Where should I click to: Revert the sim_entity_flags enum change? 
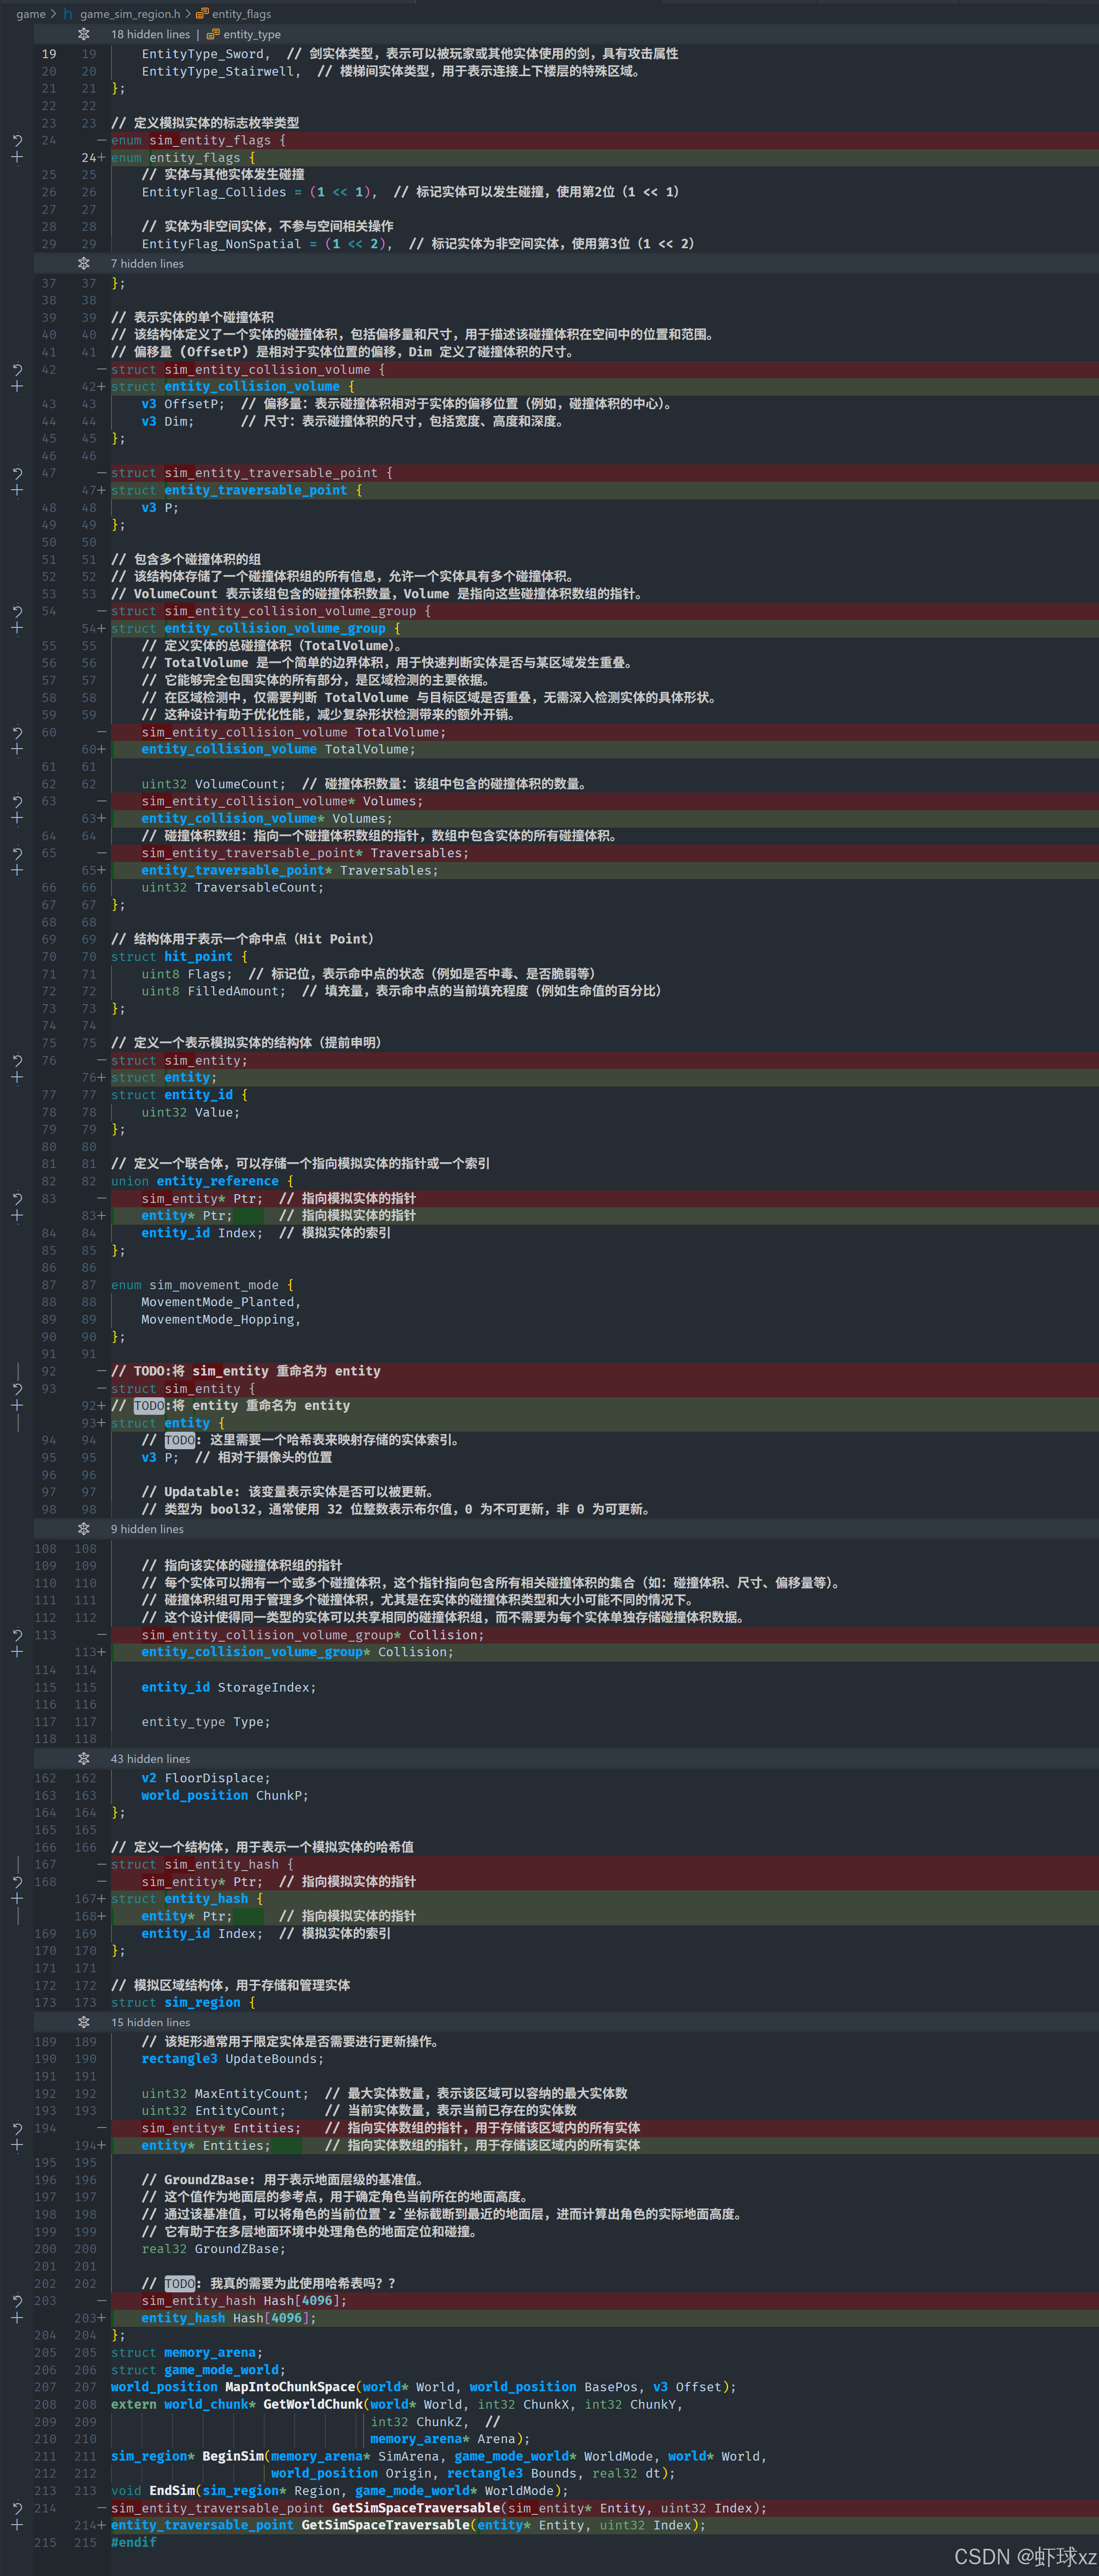(17, 141)
